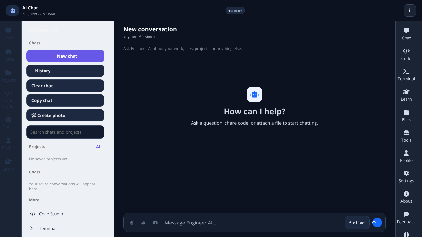Click the New conversation title

tap(150, 29)
